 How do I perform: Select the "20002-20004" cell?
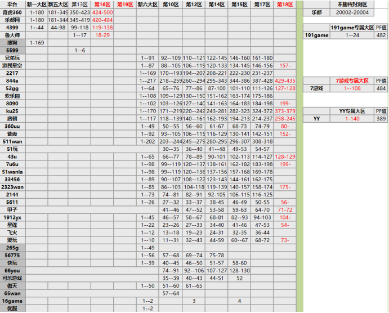pyautogui.click(x=352, y=12)
